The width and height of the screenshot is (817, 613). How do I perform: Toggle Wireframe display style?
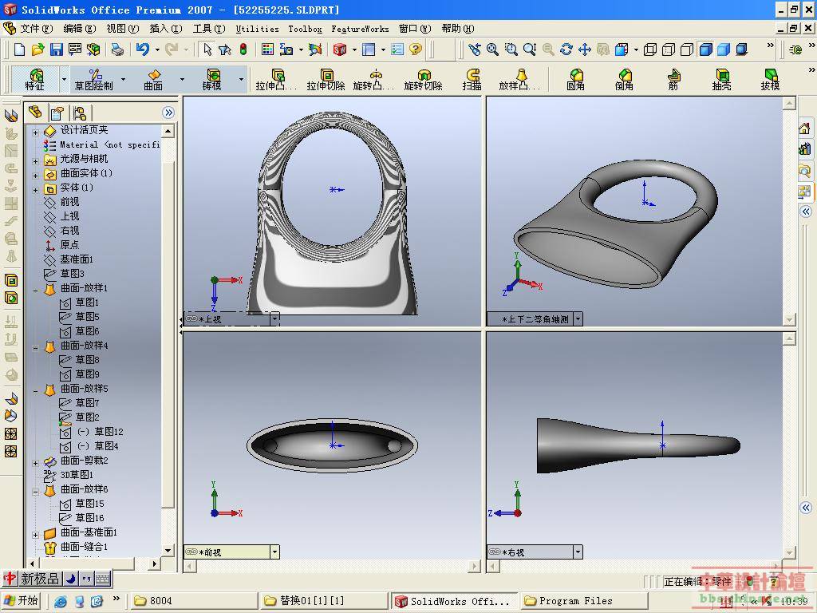click(650, 49)
